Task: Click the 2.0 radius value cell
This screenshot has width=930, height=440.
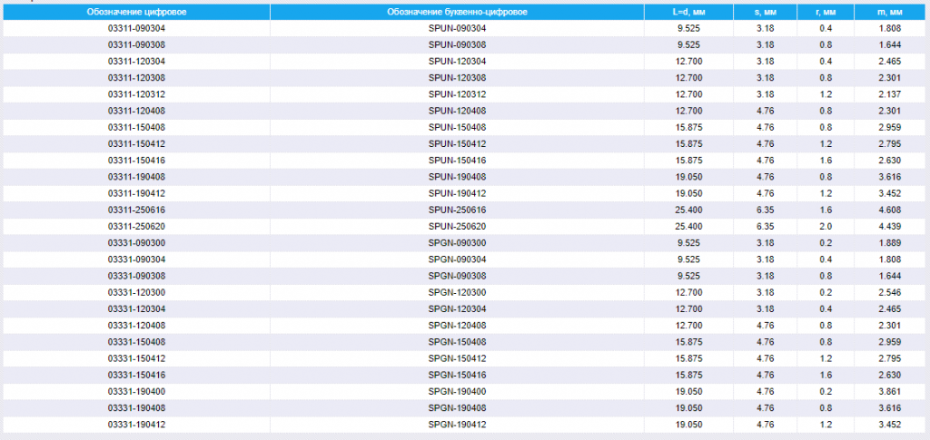Action: 826,227
